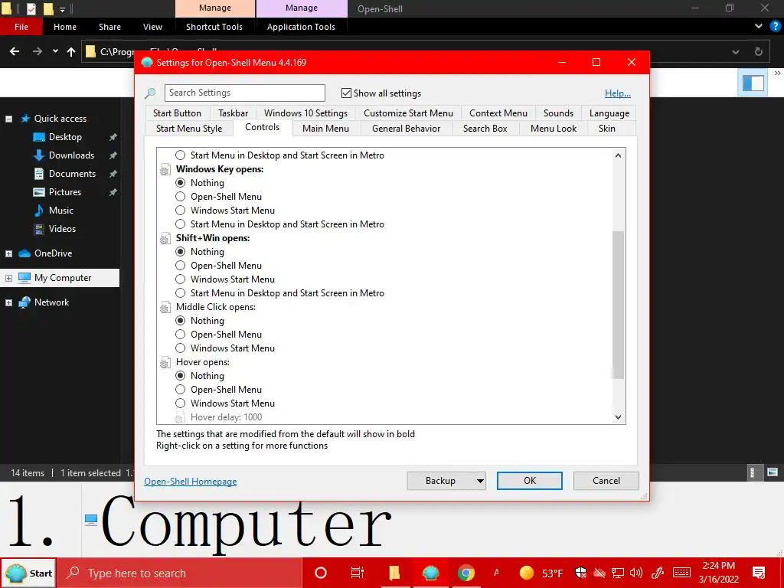The image size is (784, 588).
Task: Open File Explorer from the taskbar
Action: pyautogui.click(x=394, y=573)
